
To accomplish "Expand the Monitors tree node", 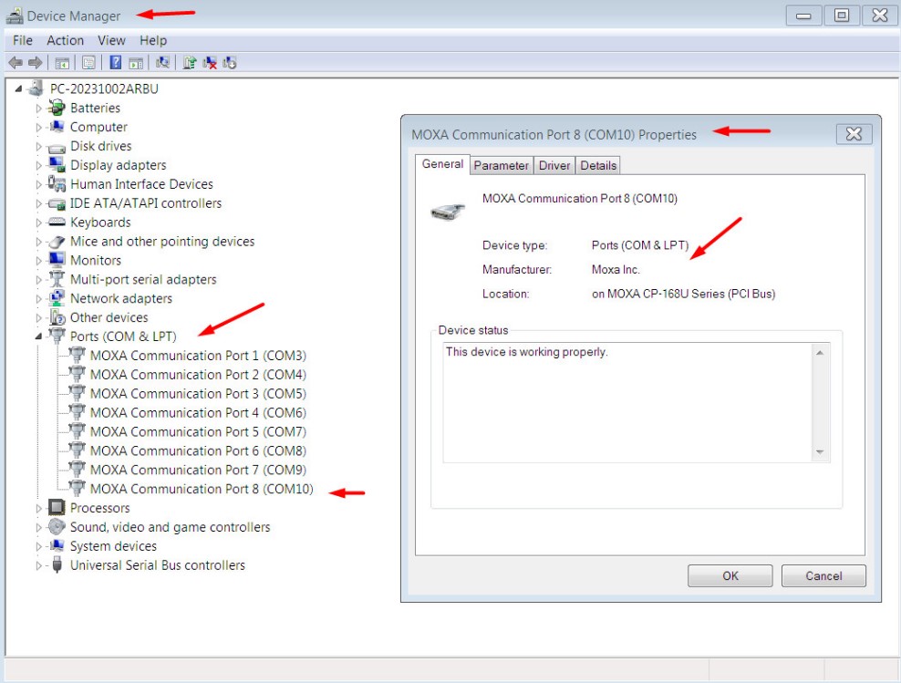I will [x=38, y=260].
